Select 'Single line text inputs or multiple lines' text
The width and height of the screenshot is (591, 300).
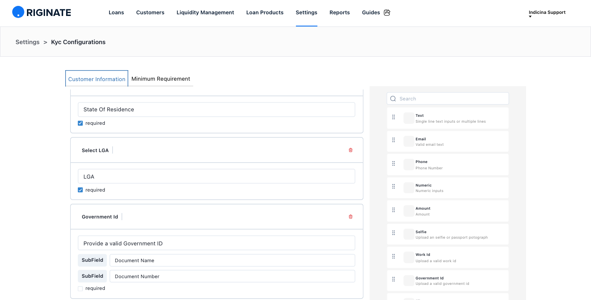tap(450, 121)
